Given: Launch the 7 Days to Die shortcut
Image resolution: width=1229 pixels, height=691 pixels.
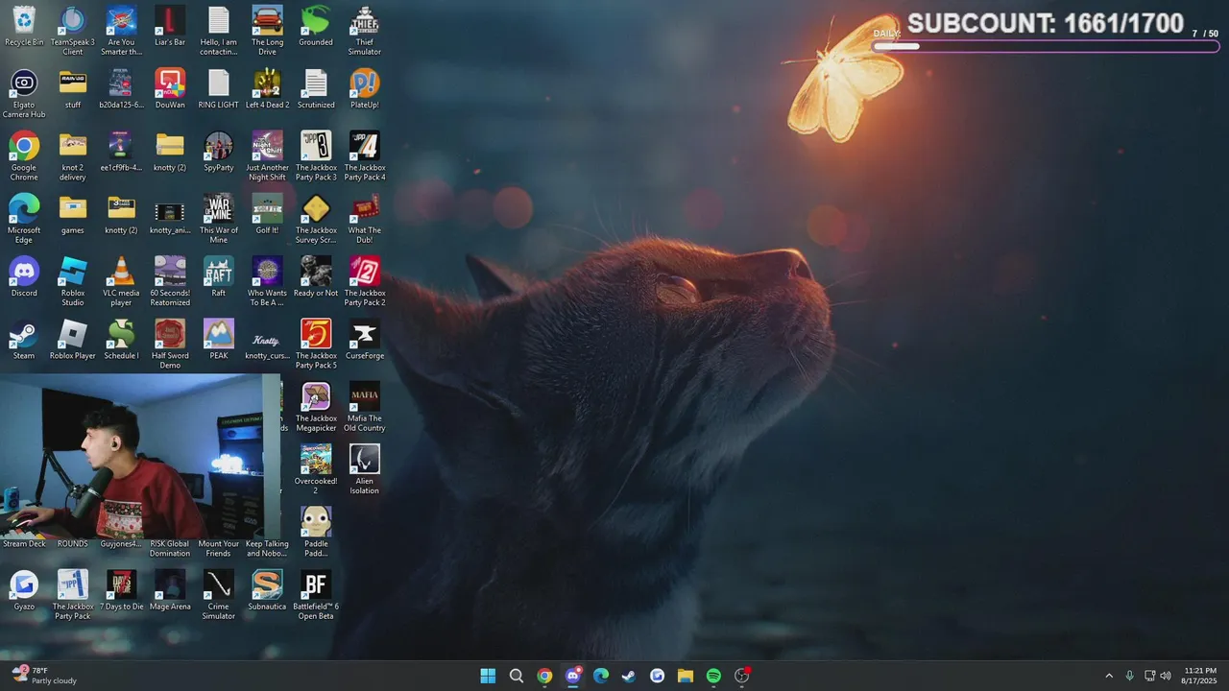Looking at the screenshot, I should tap(121, 590).
